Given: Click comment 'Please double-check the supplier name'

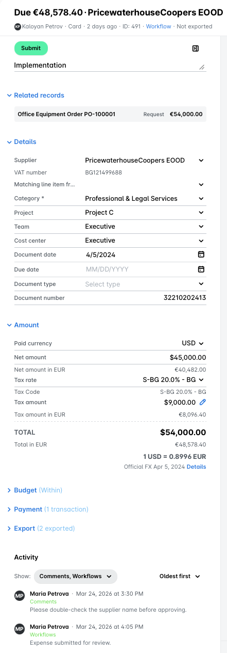Looking at the screenshot, I should 108,610.
